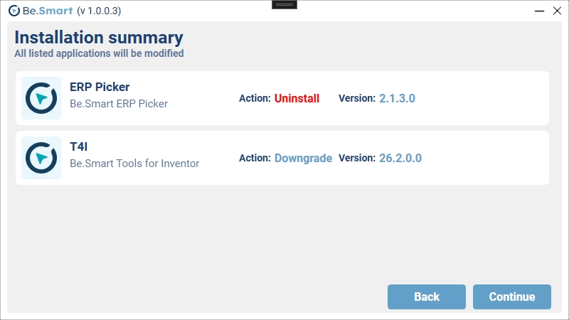This screenshot has height=320, width=569.
Task: Click the T4I application icon
Action: (x=41, y=158)
